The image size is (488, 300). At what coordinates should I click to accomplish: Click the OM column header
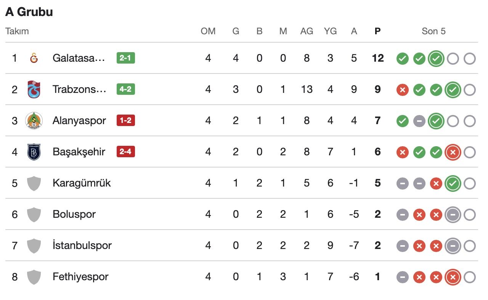[x=208, y=31]
